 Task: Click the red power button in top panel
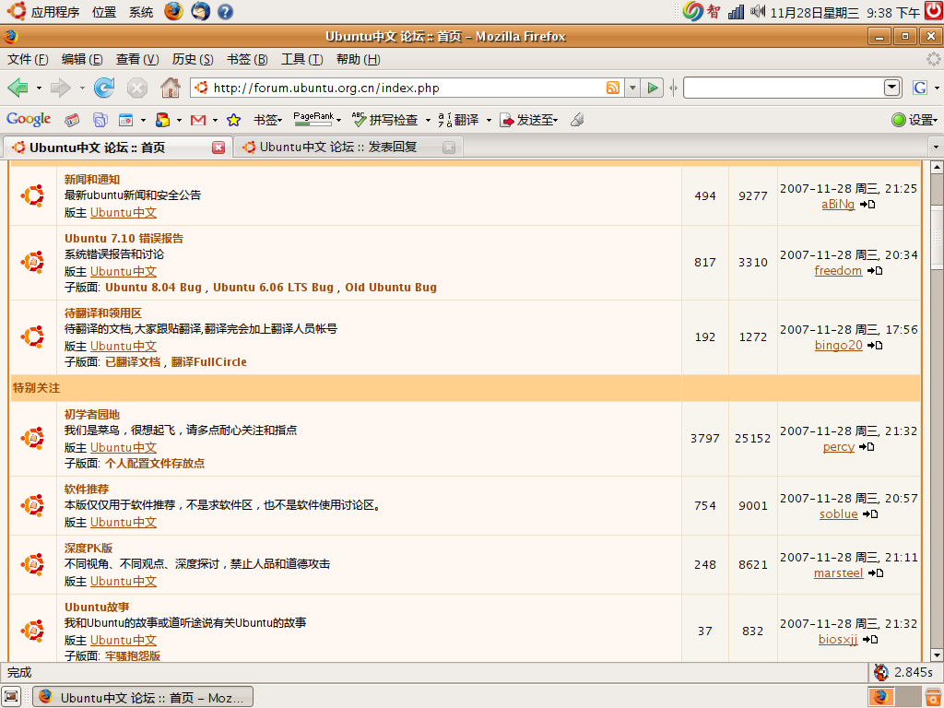pos(934,11)
